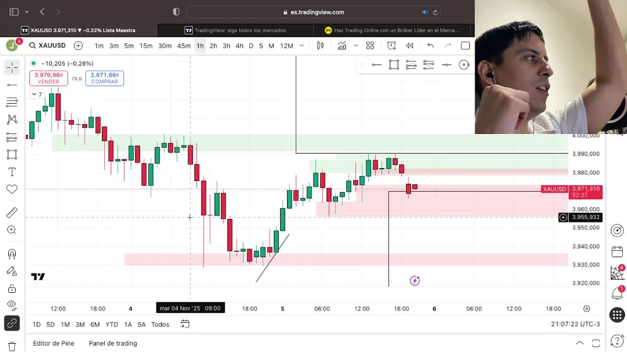Set the YTD date range
Viewport: 627px width, 352px height.
tap(112, 325)
